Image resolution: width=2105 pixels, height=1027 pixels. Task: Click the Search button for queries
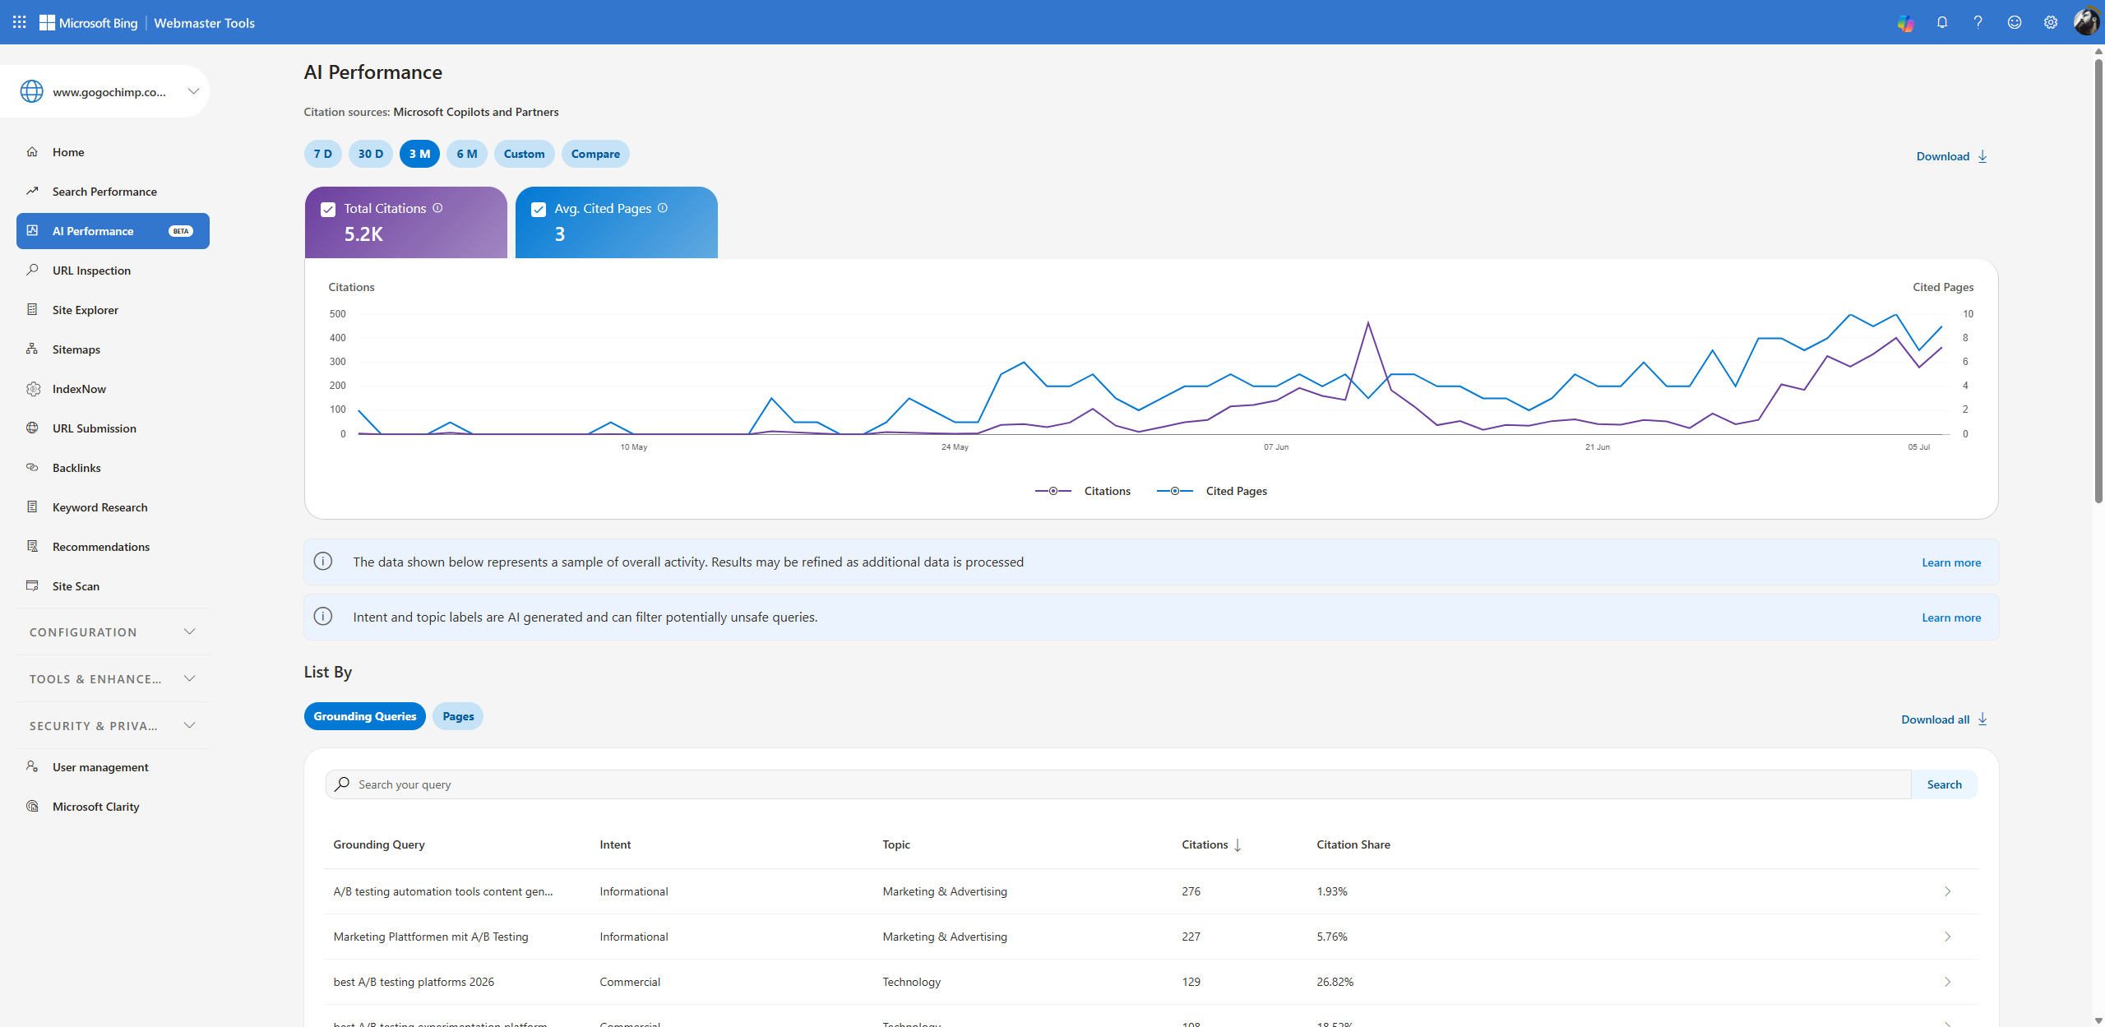coord(1945,784)
